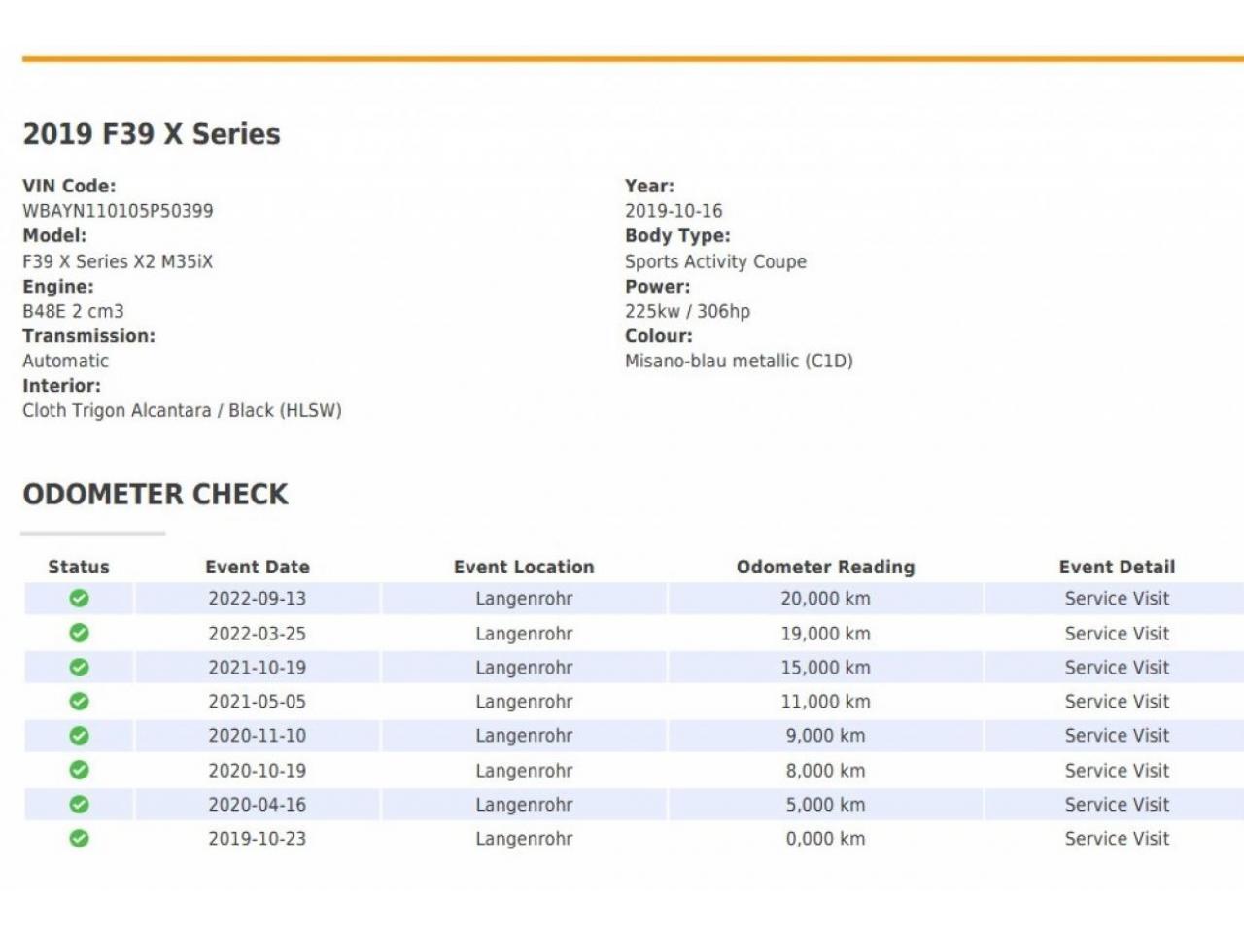The image size is (1244, 933).
Task: Click the 2019 F39 X Series title
Action: point(152,134)
